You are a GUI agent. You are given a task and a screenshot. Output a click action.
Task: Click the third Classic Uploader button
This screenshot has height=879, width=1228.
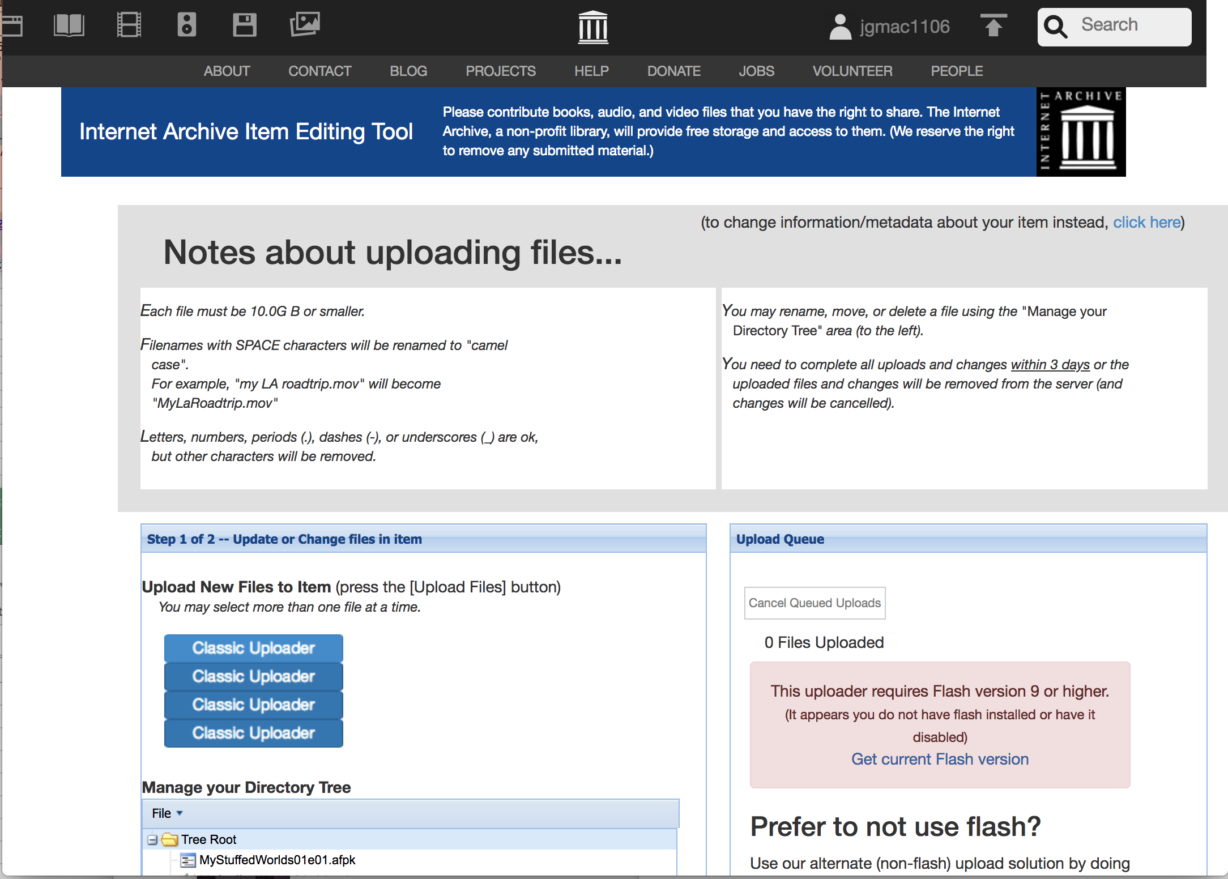254,705
